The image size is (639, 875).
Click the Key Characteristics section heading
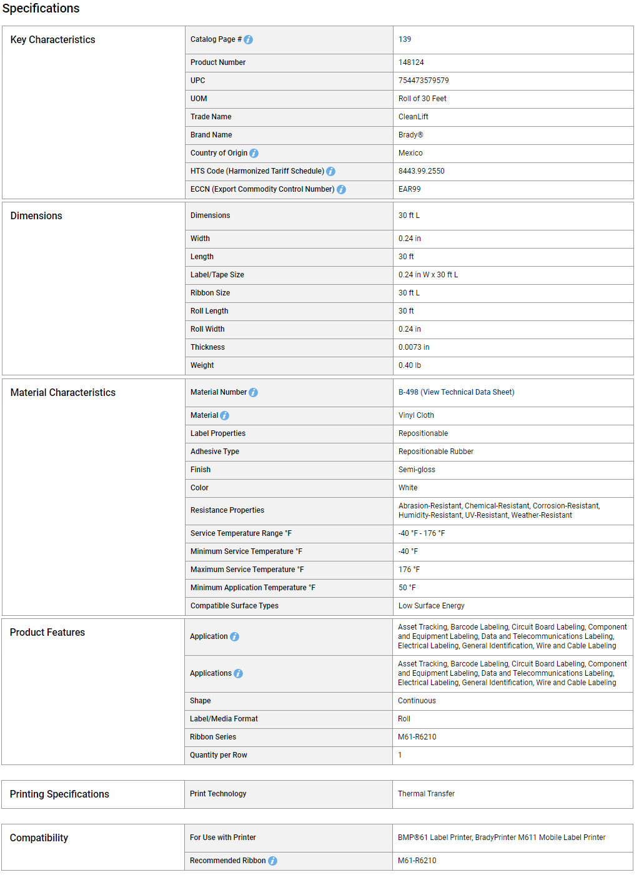tap(53, 40)
